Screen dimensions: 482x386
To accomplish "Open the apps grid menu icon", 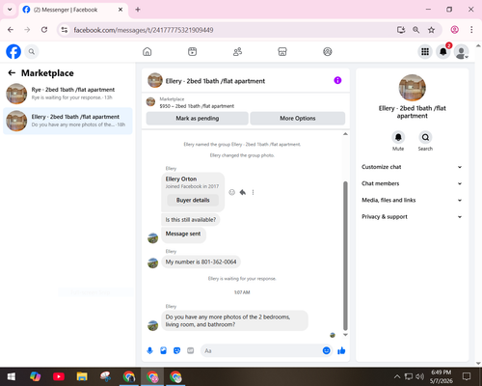I will (x=425, y=51).
